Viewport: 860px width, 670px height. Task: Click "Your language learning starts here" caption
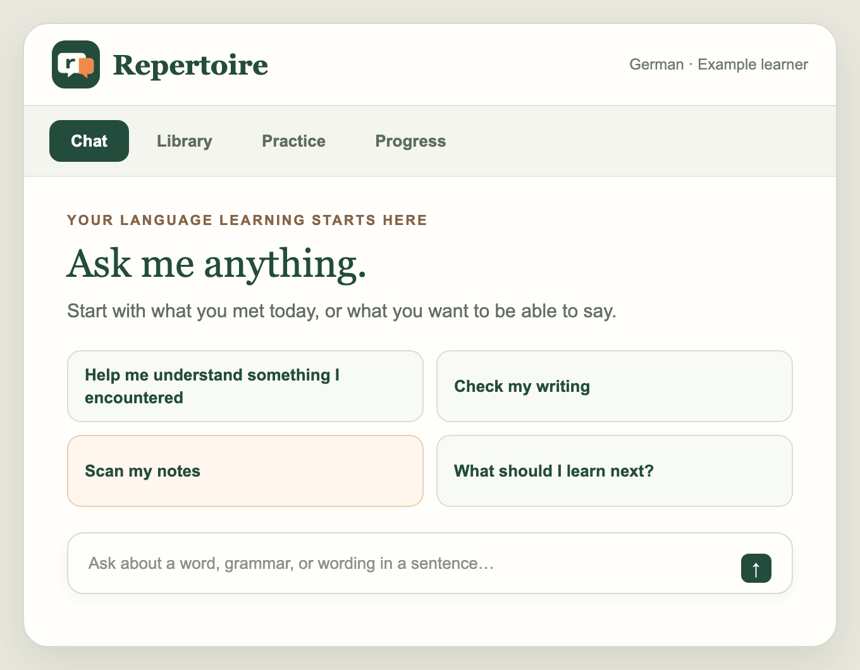click(247, 220)
